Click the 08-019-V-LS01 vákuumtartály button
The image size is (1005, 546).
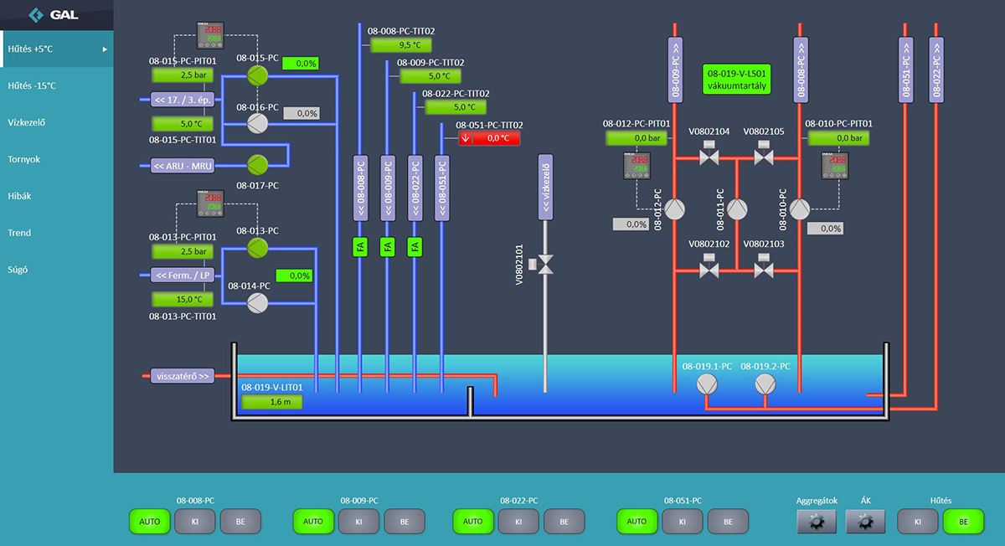tap(737, 80)
